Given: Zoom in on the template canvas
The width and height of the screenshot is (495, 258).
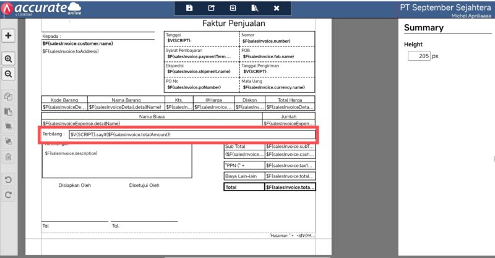Looking at the screenshot, I should tap(9, 59).
